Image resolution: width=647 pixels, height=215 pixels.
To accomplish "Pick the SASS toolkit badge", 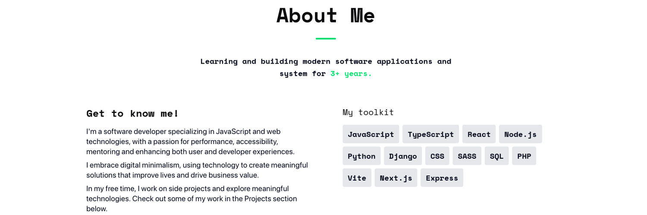I will coord(467,156).
